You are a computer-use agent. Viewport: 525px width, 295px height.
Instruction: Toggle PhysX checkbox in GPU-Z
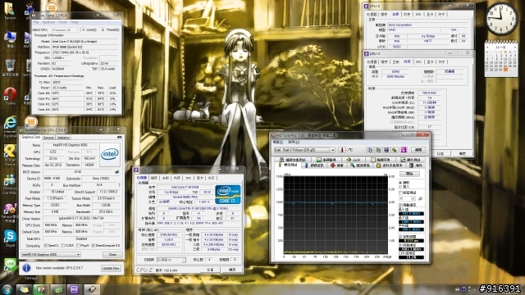[78, 246]
